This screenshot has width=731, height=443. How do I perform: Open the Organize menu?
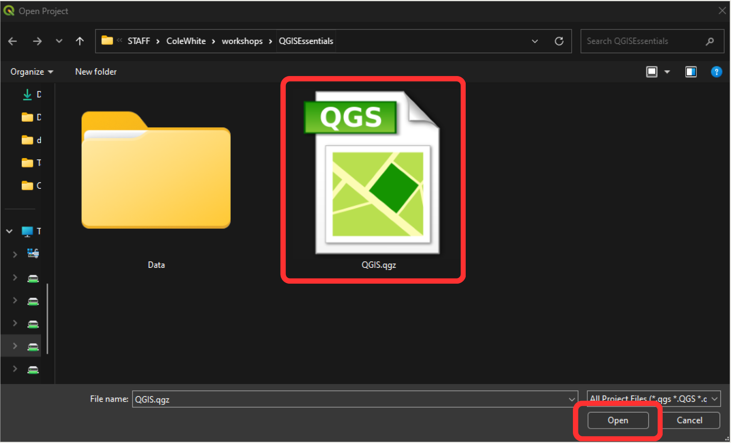pos(32,72)
